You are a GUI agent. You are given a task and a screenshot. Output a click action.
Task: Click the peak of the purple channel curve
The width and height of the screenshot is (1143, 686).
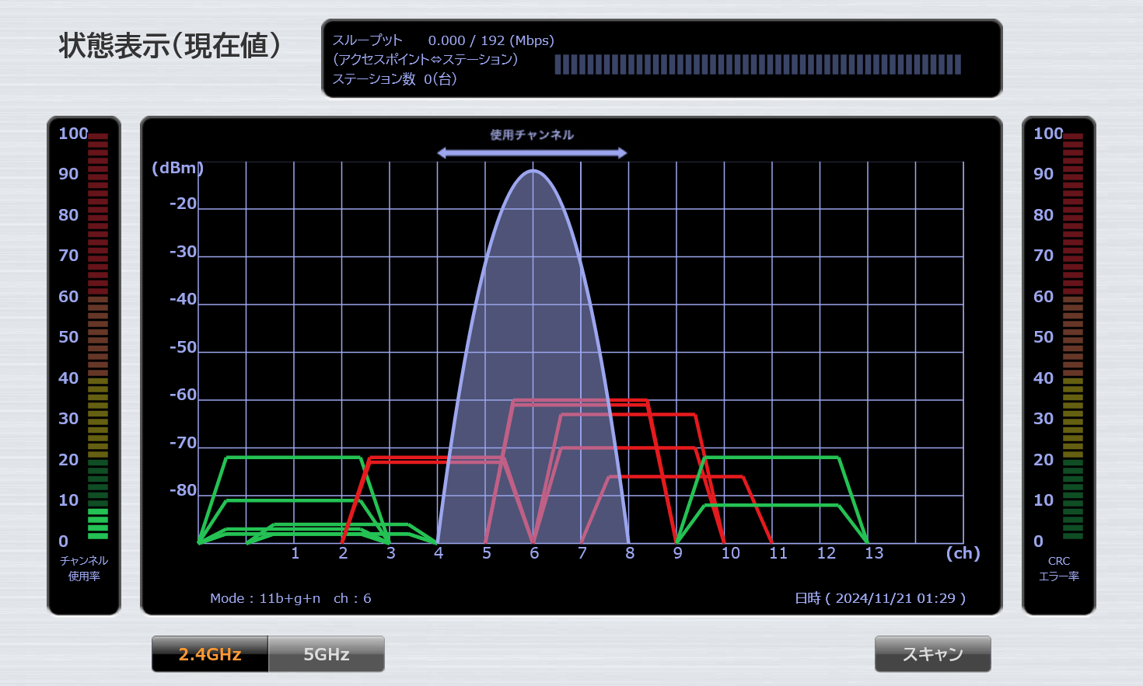pos(533,171)
